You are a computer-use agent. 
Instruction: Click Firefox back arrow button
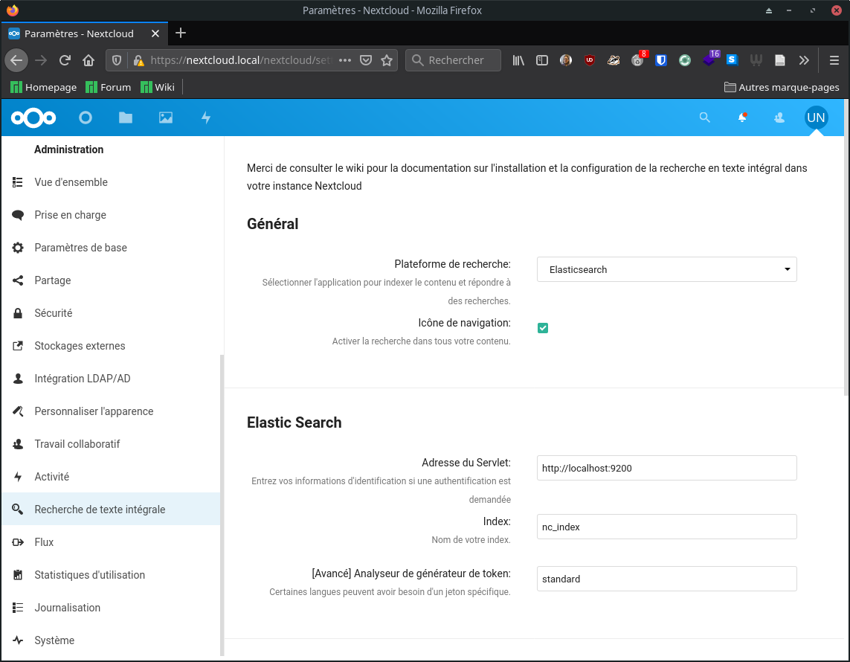point(16,60)
